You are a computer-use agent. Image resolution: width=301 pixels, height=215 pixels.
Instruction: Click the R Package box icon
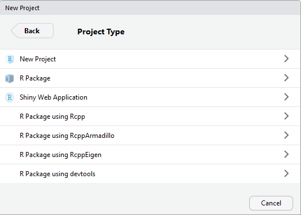point(10,78)
